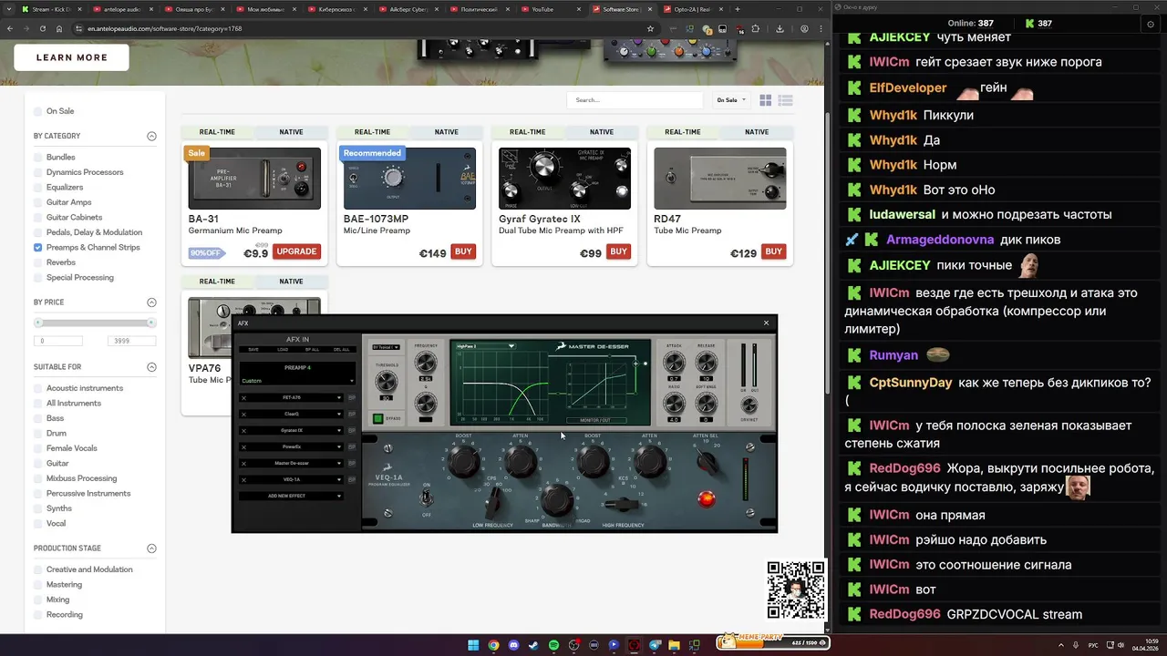Switch store to grid view icon
This screenshot has height=656, width=1167.
pos(766,100)
